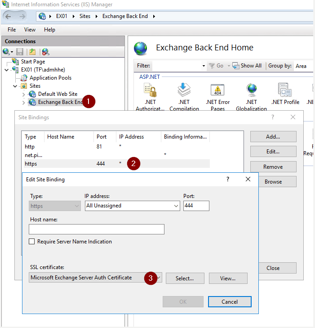Click the Host Name column header

tap(69, 137)
